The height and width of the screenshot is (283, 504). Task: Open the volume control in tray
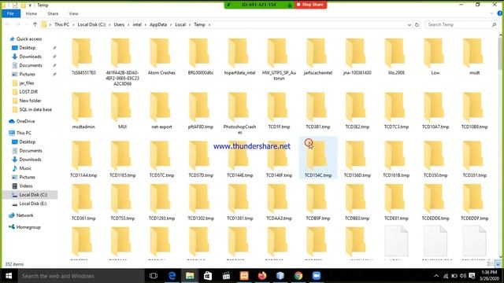point(463,276)
